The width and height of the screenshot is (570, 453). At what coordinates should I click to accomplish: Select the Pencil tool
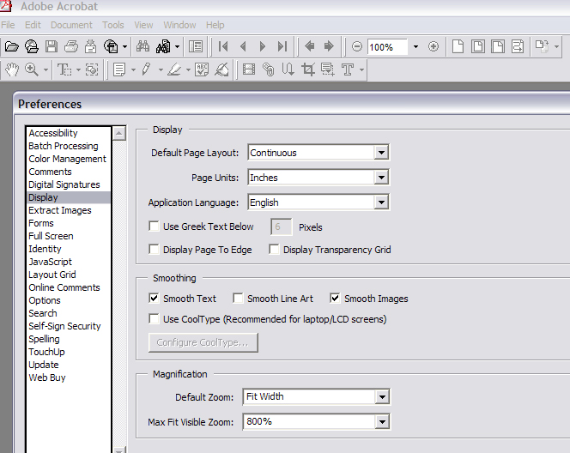click(147, 69)
